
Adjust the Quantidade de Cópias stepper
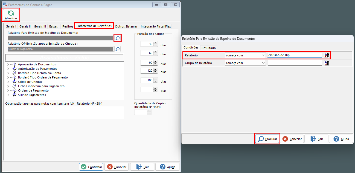[x=149, y=112]
